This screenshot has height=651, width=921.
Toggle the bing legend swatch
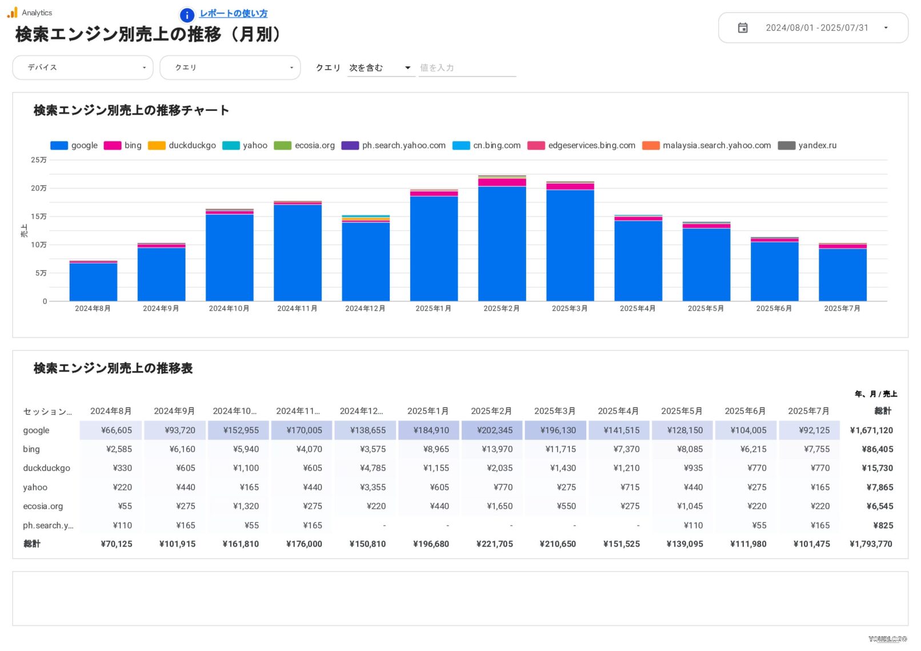[112, 146]
